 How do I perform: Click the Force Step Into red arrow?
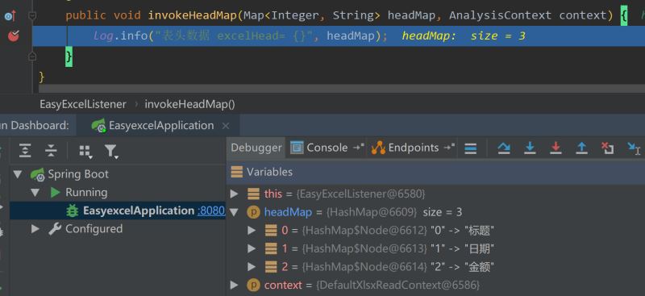tap(556, 148)
